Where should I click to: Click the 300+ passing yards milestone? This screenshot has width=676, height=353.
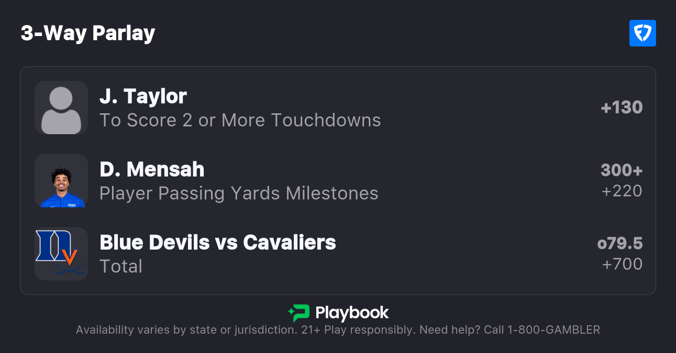[622, 170]
